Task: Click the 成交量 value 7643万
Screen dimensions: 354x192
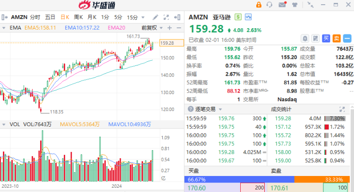Action: [345, 49]
